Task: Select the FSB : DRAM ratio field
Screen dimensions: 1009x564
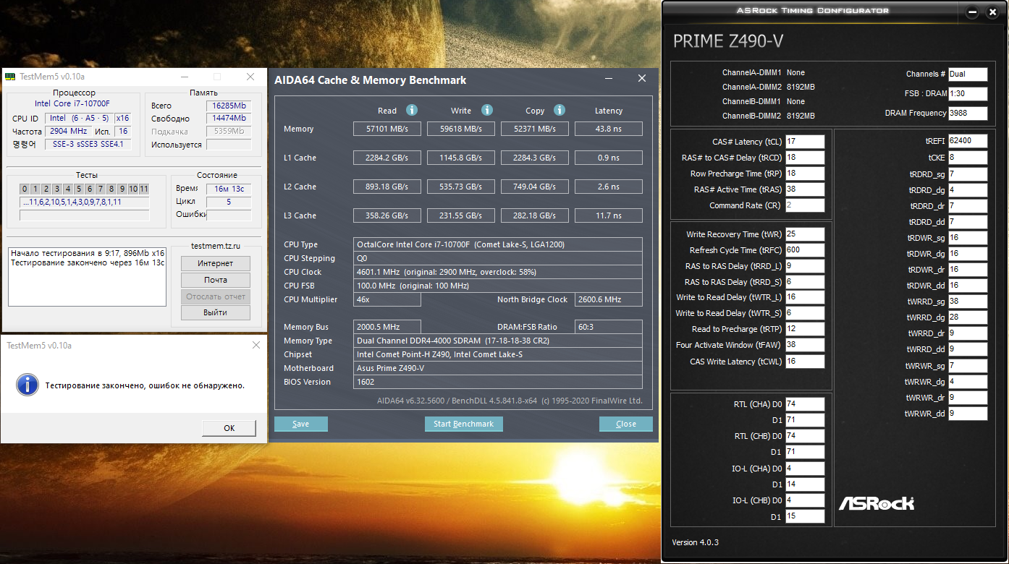Action: pos(968,93)
